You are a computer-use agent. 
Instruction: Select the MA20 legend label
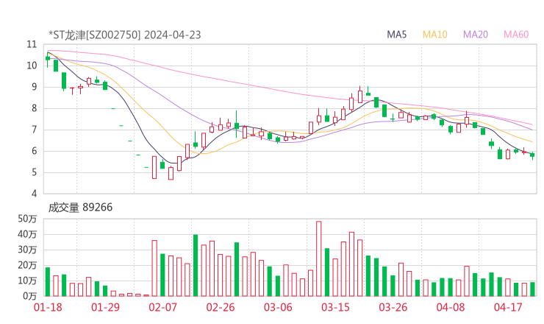476,35
